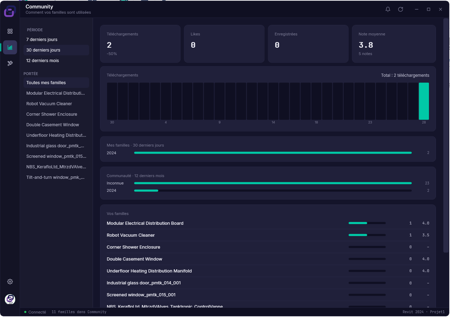Filter by Robot Vacuum Cleaner in sidebar

pos(56,104)
